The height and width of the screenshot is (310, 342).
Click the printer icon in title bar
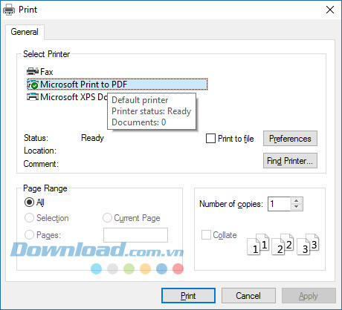[x=9, y=10]
